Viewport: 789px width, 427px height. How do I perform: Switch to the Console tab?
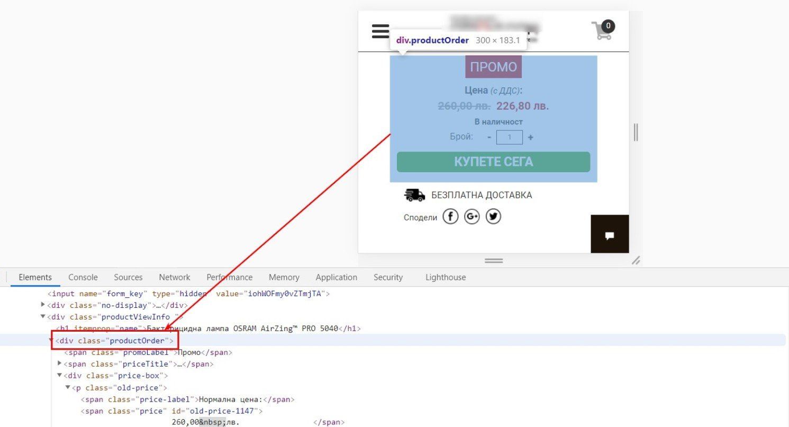click(x=83, y=277)
